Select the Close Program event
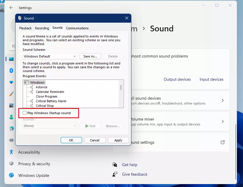The width and height of the screenshot is (243, 187). pyautogui.click(x=47, y=96)
